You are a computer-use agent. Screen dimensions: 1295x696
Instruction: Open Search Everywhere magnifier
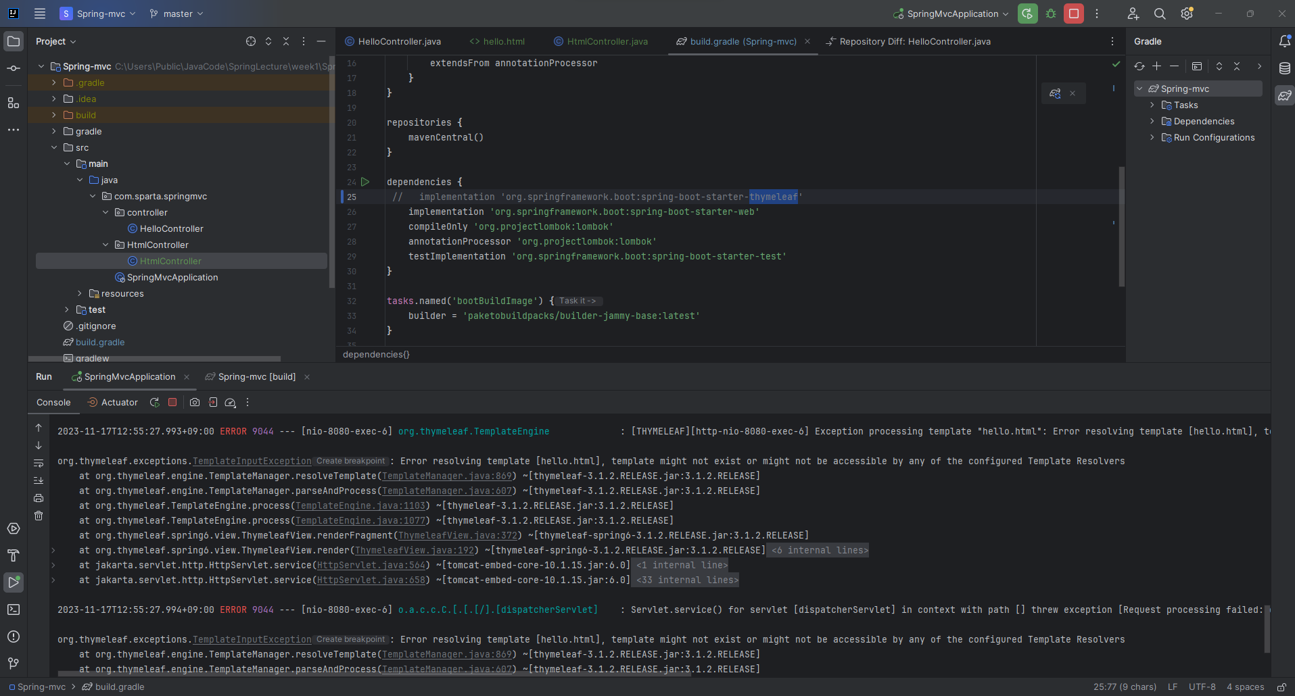pos(1160,14)
